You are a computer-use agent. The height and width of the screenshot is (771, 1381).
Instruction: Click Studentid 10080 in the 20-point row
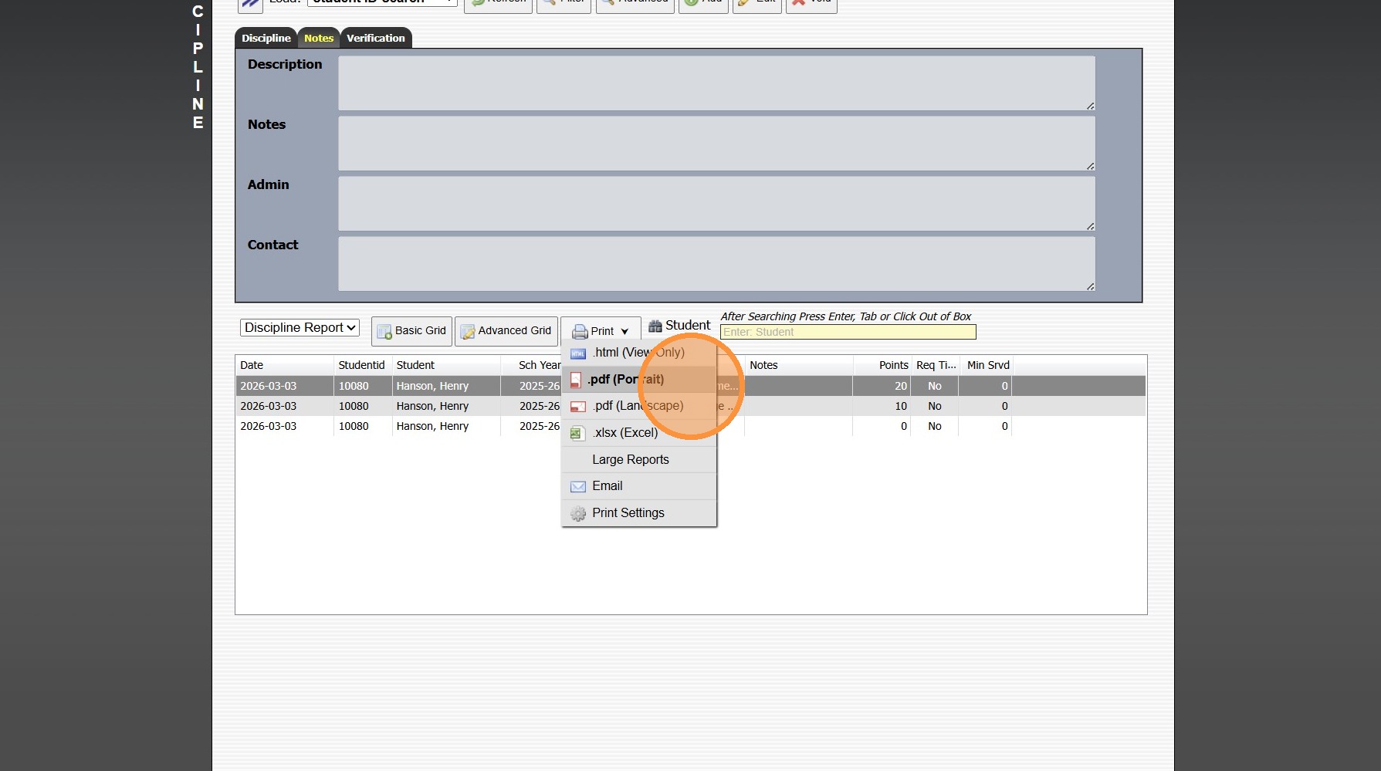pos(363,386)
